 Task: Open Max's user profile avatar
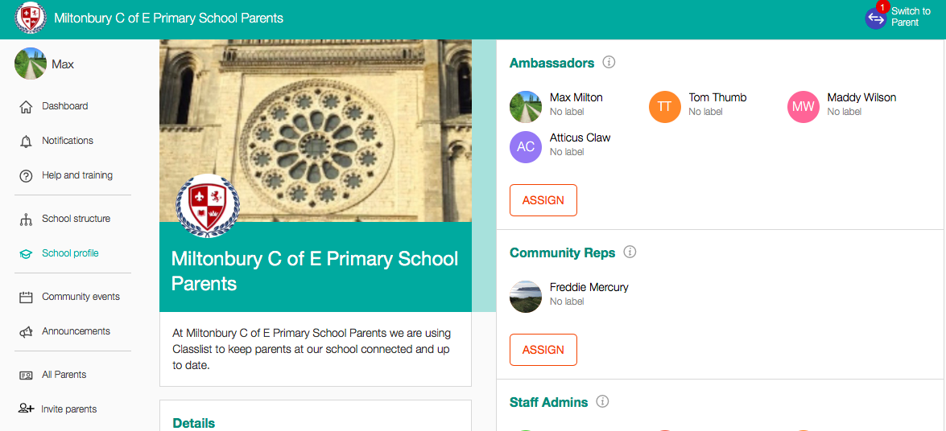[x=30, y=64]
